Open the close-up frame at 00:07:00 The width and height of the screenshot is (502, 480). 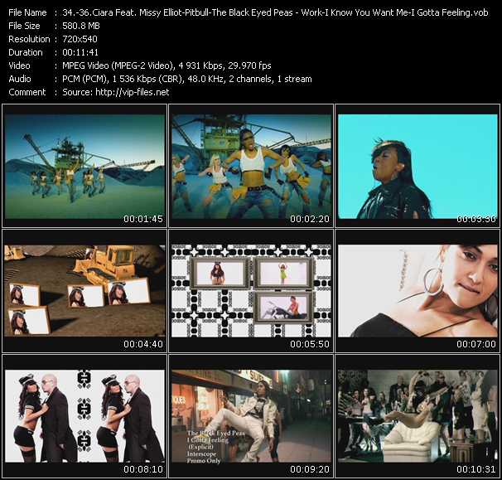(x=418, y=291)
